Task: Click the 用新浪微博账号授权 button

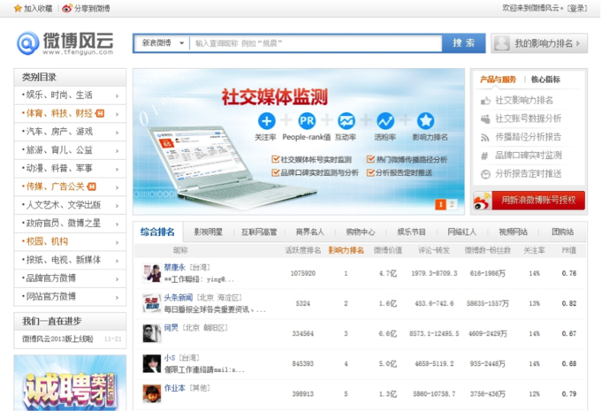Action: click(x=529, y=201)
